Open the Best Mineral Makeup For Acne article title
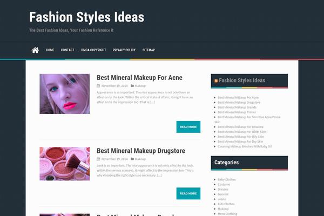The width and height of the screenshot is (324, 216). point(139,78)
